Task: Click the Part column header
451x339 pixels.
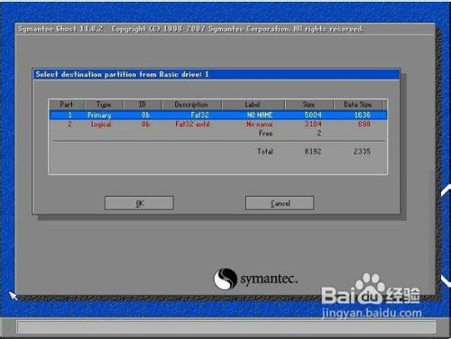Action: [67, 105]
